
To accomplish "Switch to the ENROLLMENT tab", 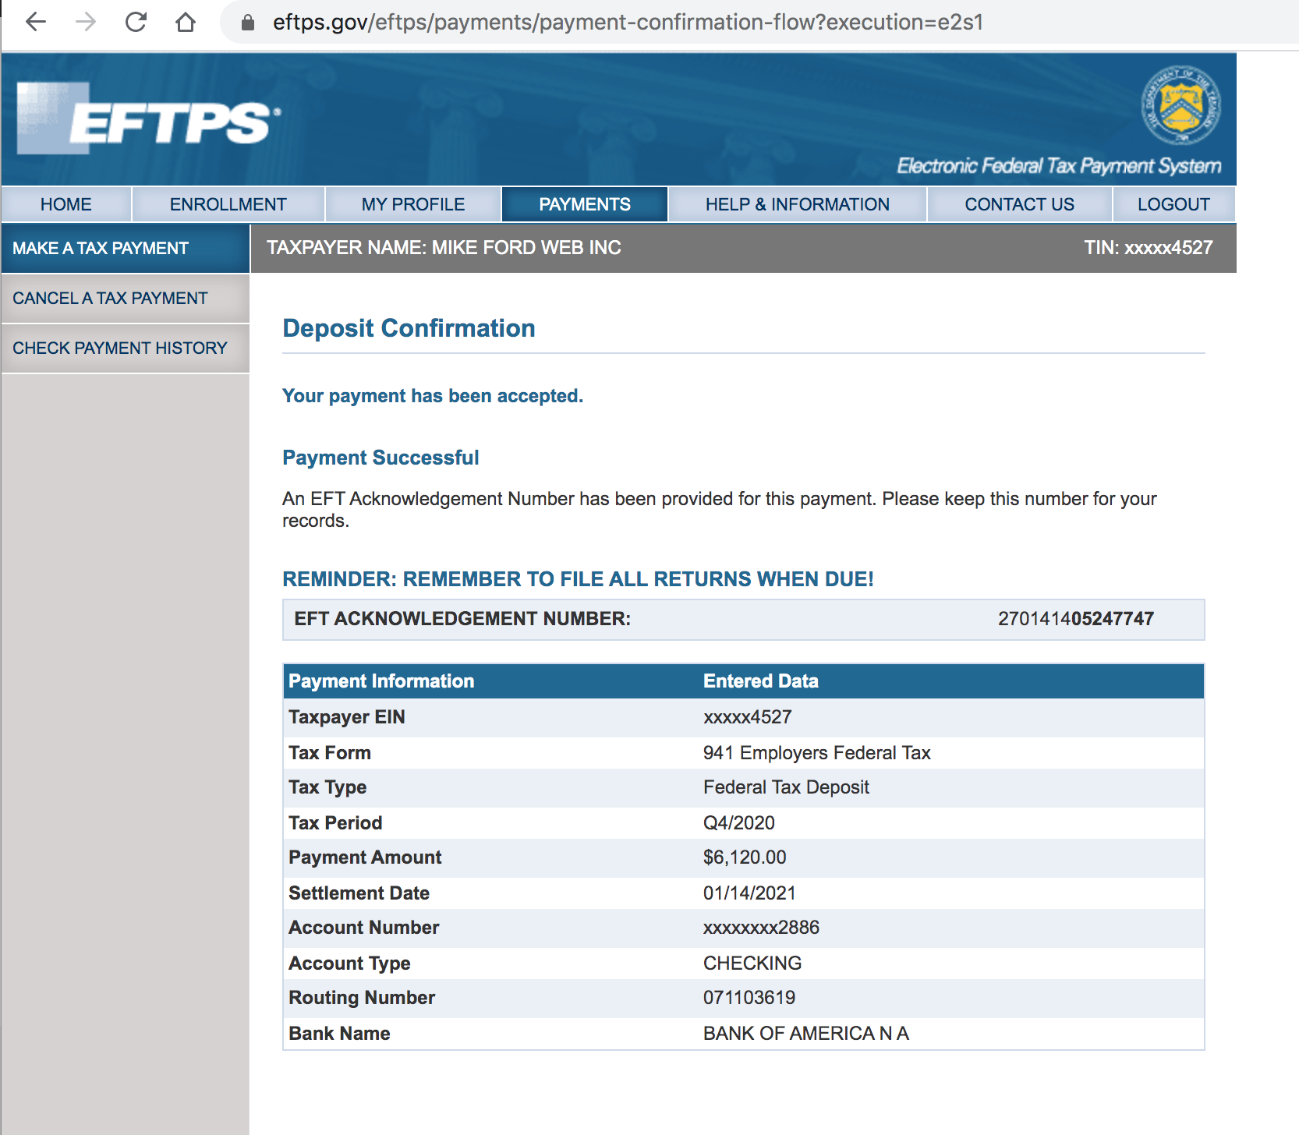I will click(228, 204).
